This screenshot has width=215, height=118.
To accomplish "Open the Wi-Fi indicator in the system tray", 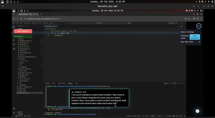I will 206,2.
